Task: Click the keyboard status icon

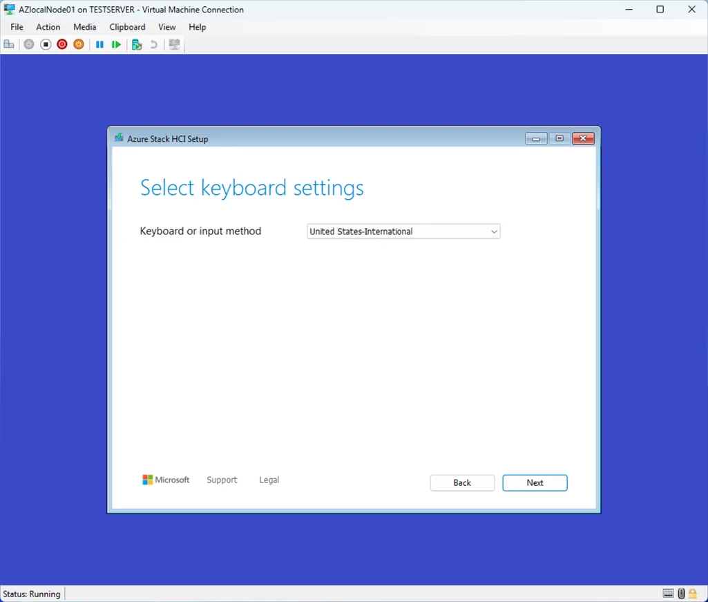Action: tap(668, 594)
